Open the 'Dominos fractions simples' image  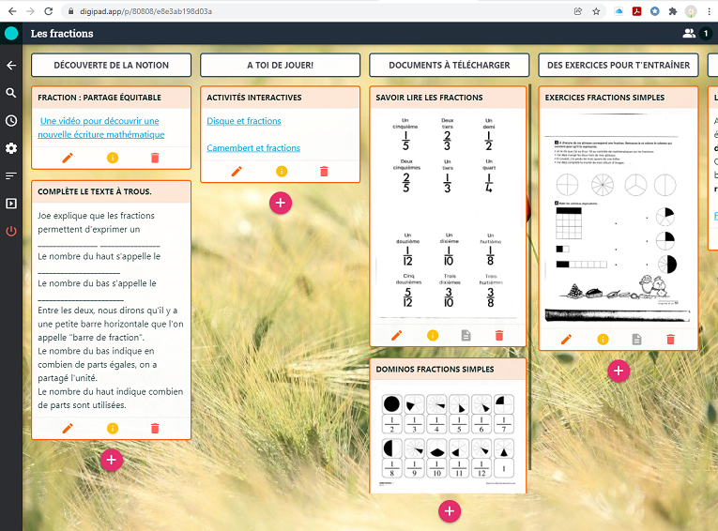(x=449, y=436)
